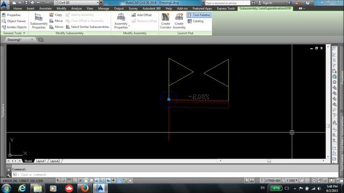Viewport: 344px width, 193px height.
Task: Open the Catalog from Launch Pad
Action: click(196, 21)
